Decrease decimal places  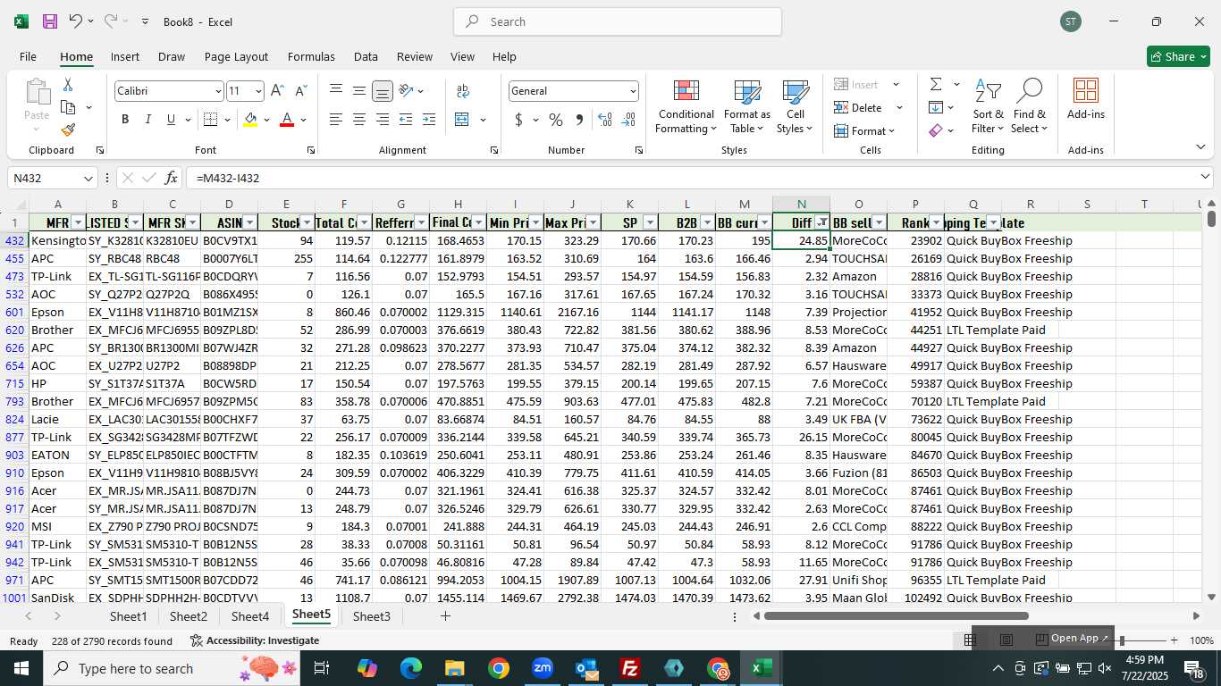click(x=628, y=120)
